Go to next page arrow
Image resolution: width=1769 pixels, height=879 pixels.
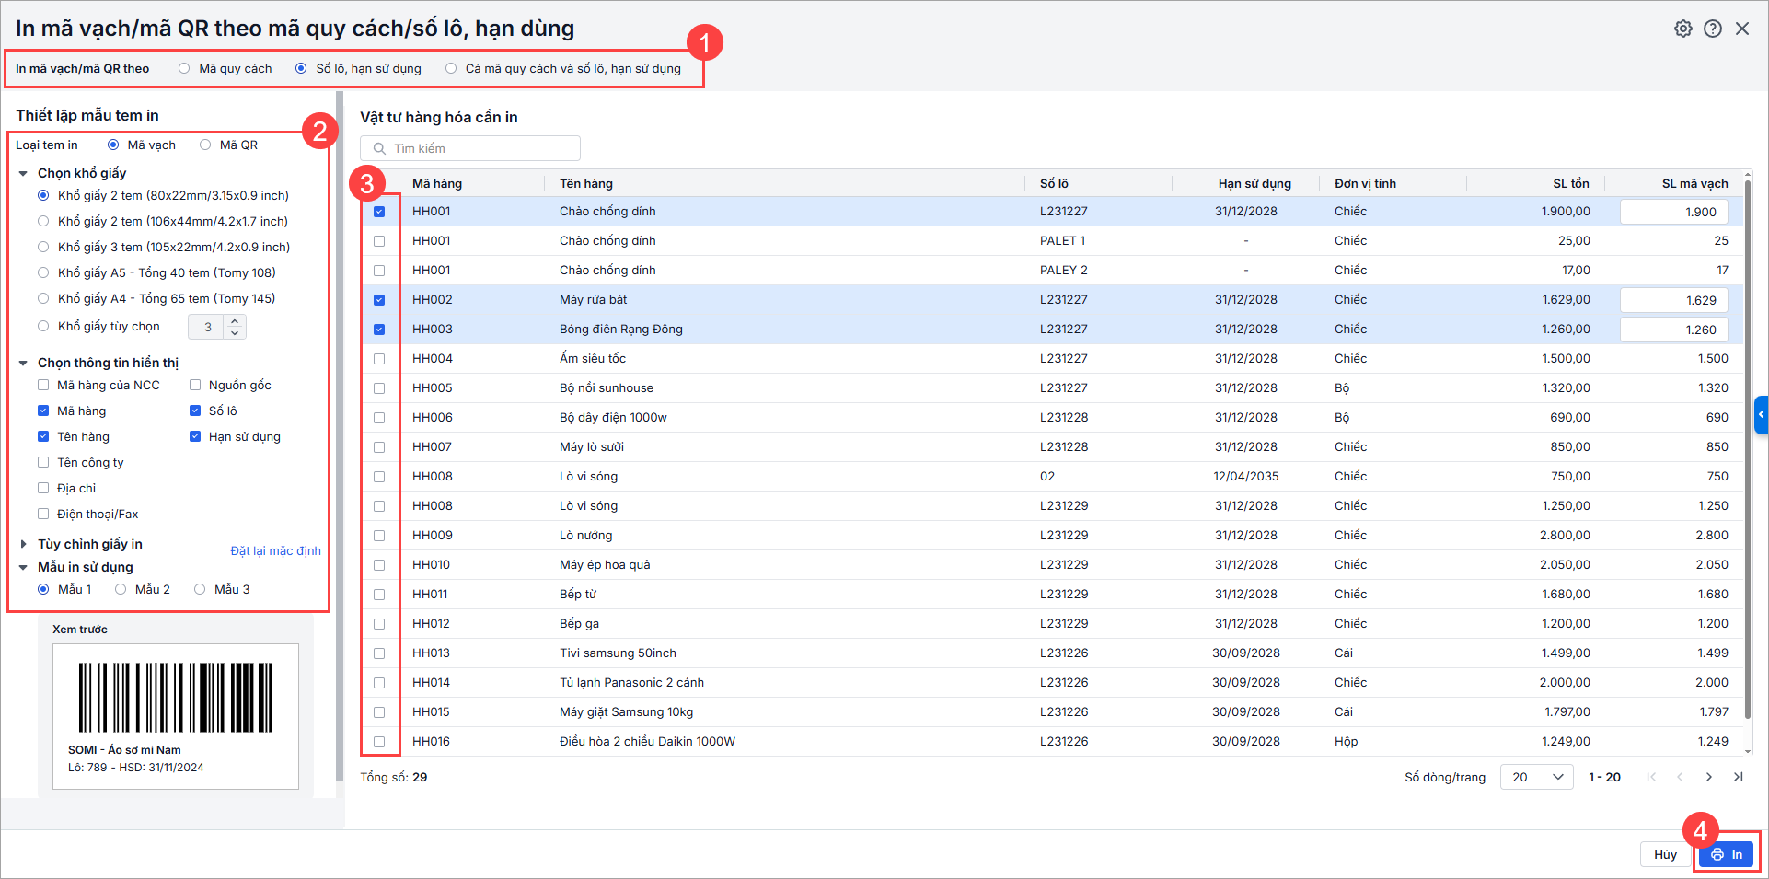click(1708, 777)
